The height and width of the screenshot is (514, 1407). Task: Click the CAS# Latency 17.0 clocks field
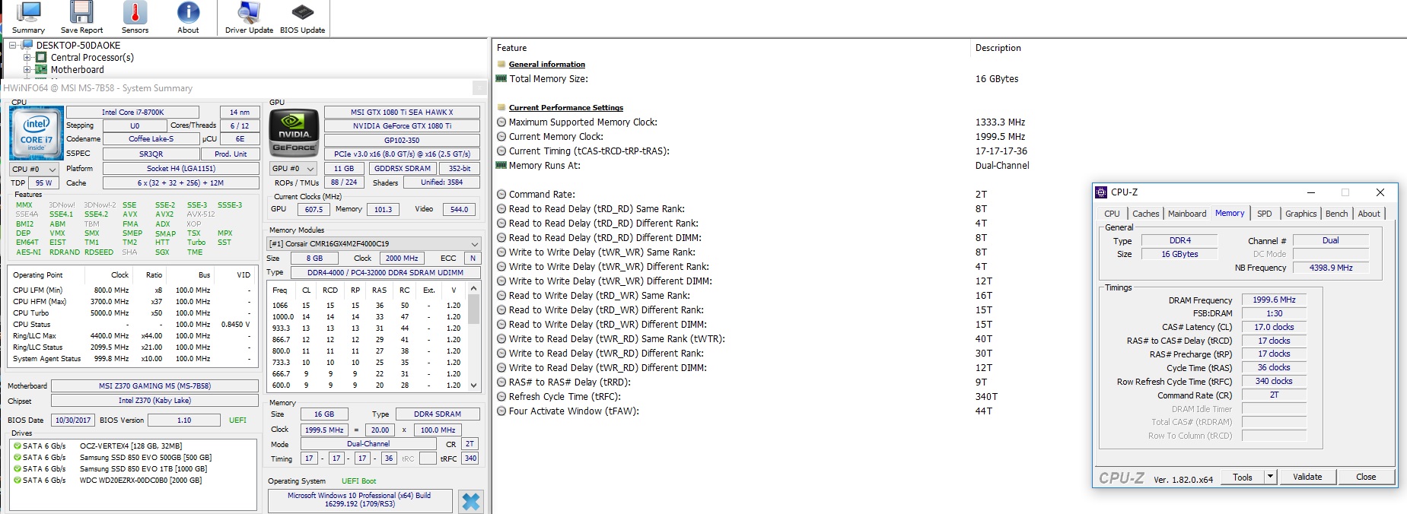point(1274,327)
